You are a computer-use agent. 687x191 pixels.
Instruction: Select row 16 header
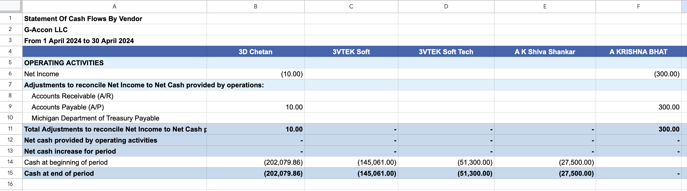click(11, 184)
